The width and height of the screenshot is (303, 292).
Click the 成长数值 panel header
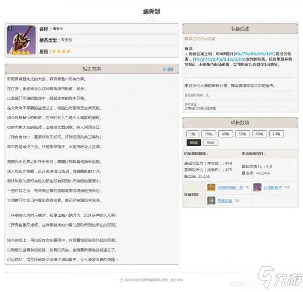click(x=240, y=122)
